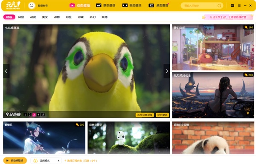Switch to the 风景 category tab
This screenshot has height=164, width=256.
pyautogui.click(x=21, y=17)
